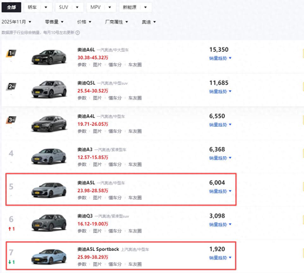The height and width of the screenshot is (273, 304).
Task: Open 车友圈 link for 奥迪Q5L
Action: point(135,98)
